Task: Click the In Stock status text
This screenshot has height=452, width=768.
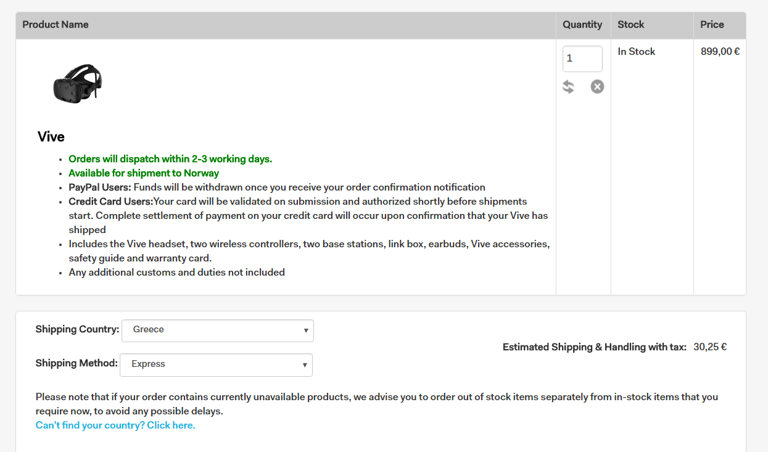Action: click(636, 52)
